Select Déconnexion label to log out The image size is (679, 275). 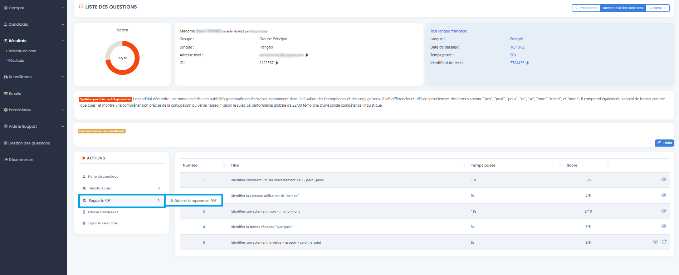tap(21, 159)
